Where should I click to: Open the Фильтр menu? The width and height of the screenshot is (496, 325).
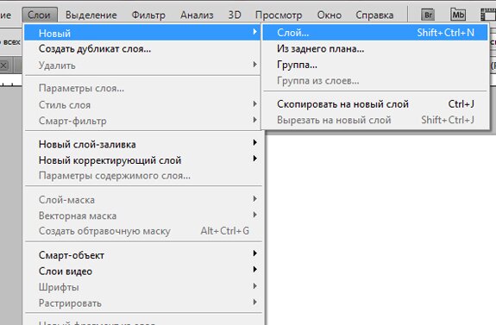(148, 15)
